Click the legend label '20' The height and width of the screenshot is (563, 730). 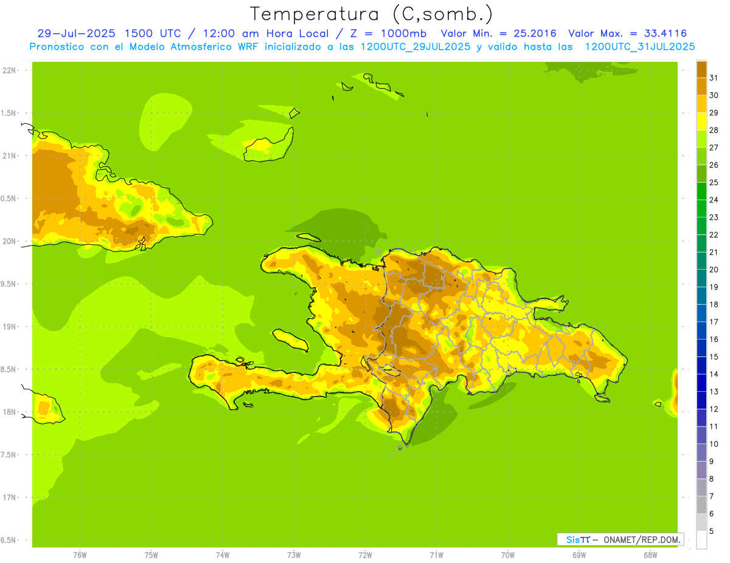[714, 270]
